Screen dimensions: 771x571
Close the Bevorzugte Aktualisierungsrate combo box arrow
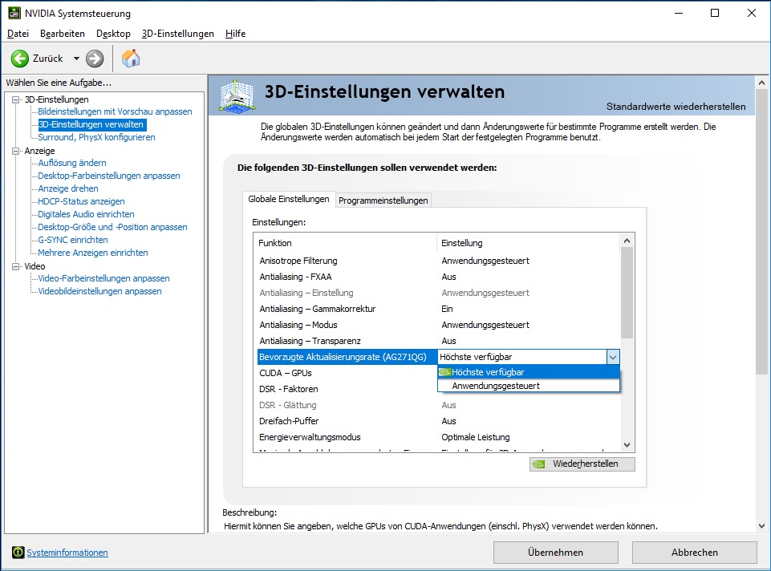(613, 357)
